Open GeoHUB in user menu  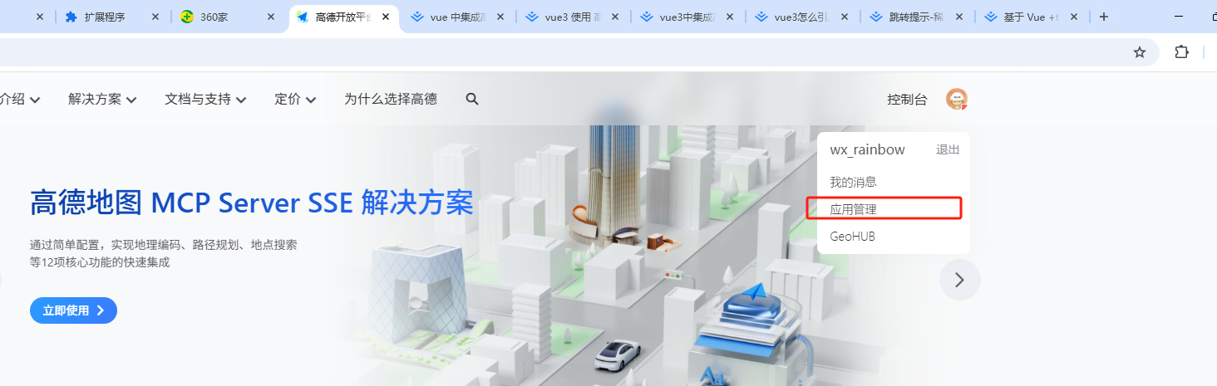point(852,237)
